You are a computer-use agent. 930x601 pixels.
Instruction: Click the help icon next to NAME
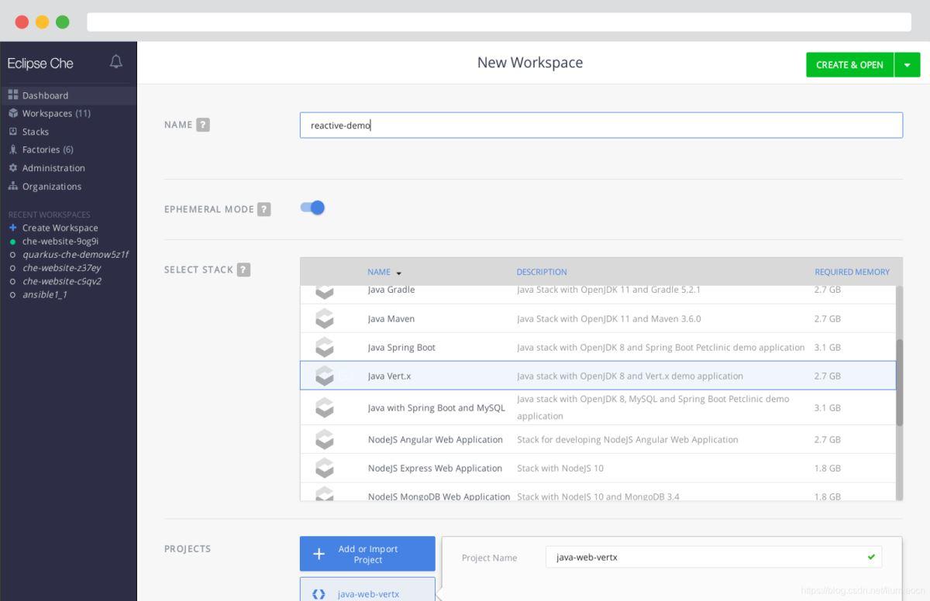click(203, 125)
